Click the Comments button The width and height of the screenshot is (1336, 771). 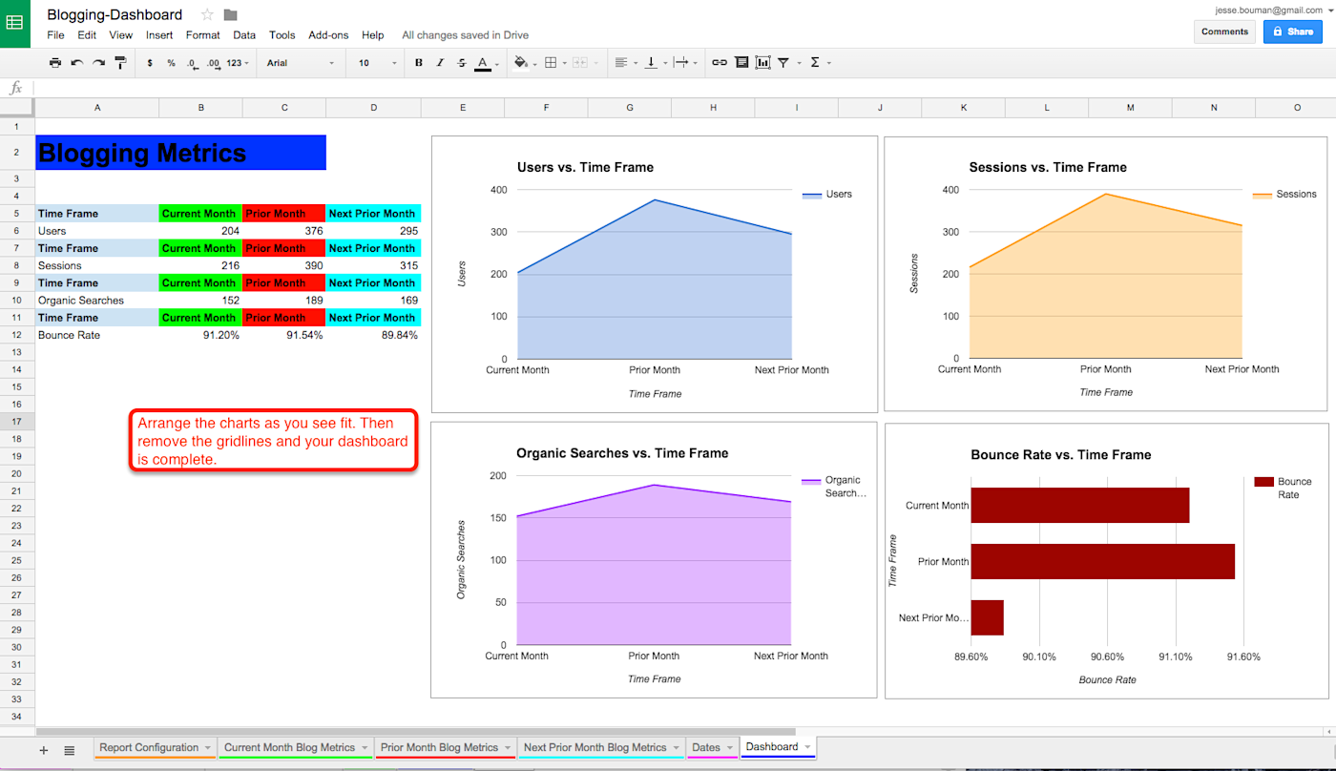(x=1224, y=31)
